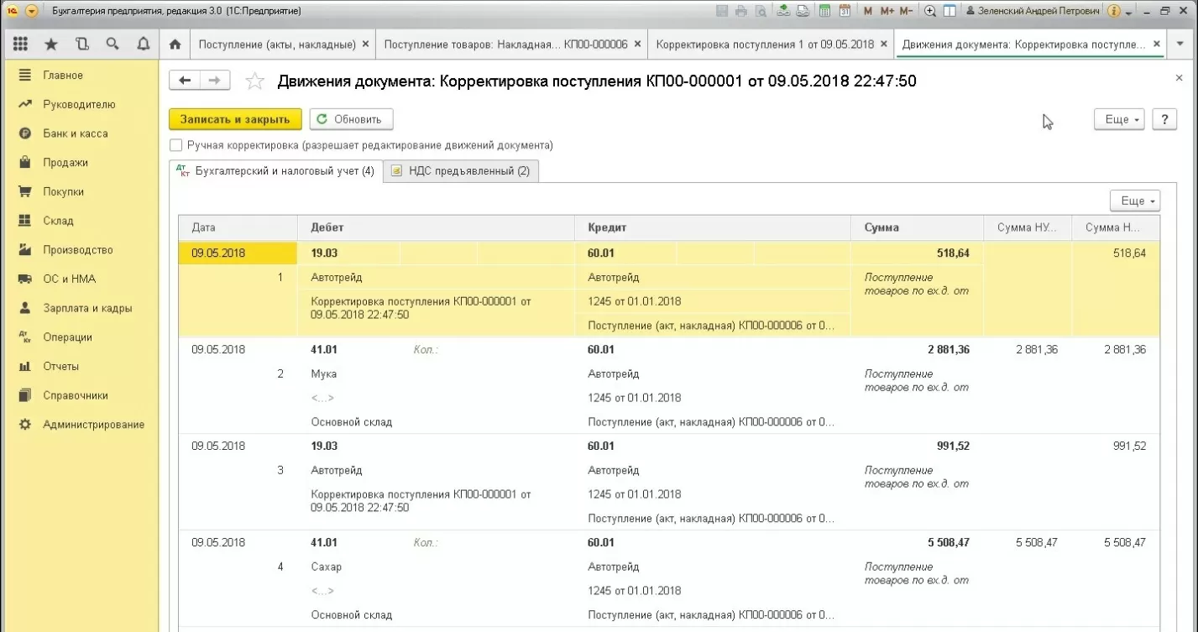This screenshot has height=632, width=1198.
Task: Add the document to favorites with the star outline
Action: tap(254, 81)
